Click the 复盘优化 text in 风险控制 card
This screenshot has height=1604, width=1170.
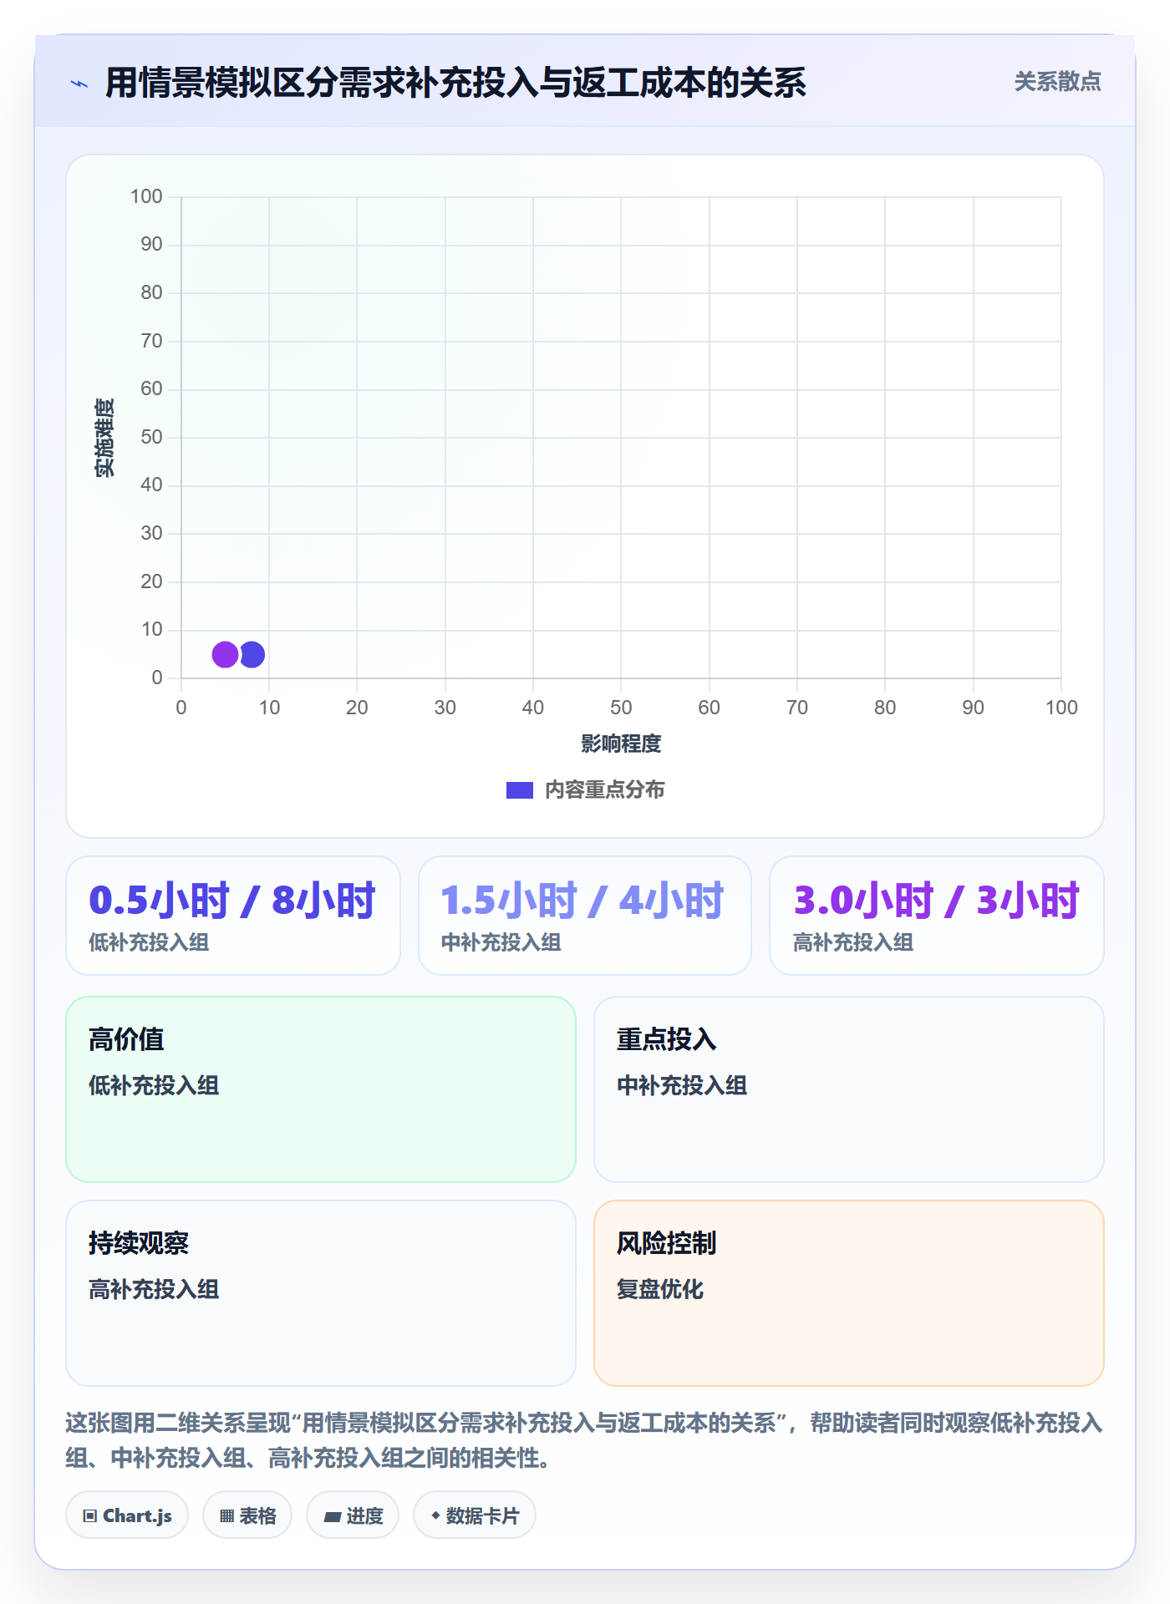(x=660, y=1289)
